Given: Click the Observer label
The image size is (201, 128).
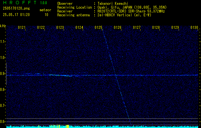Looking at the screenshot, I should point(65,4).
